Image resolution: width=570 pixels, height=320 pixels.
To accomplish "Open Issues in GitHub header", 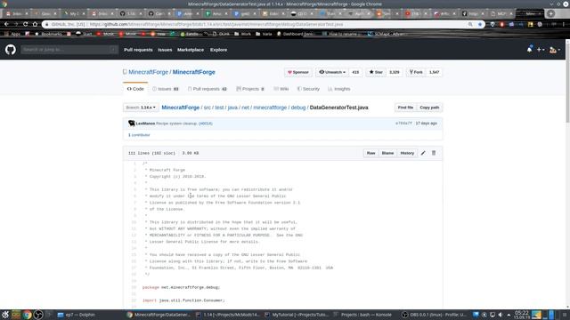I will (165, 50).
